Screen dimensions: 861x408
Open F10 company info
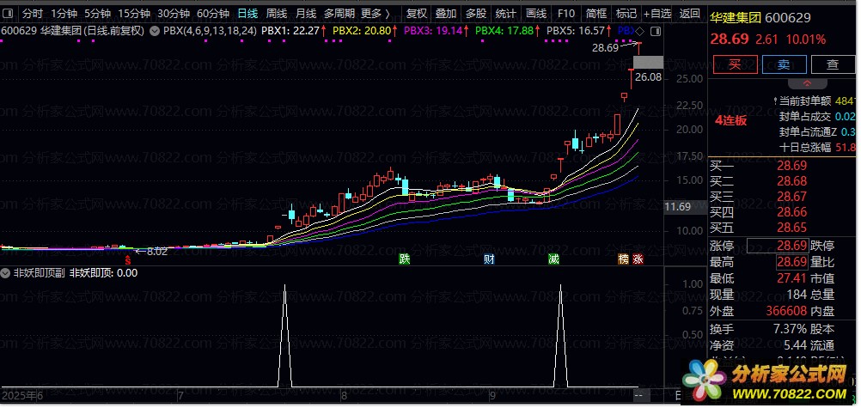tap(566, 14)
